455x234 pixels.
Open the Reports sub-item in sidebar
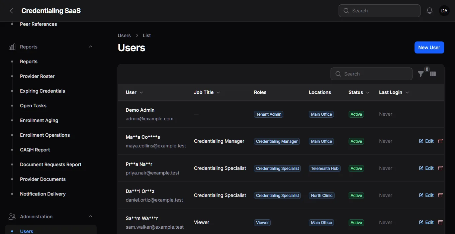(x=29, y=62)
